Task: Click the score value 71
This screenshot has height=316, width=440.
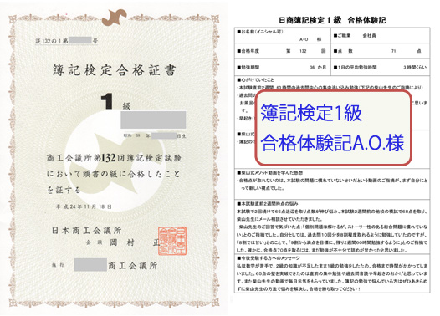Action: tap(394, 51)
